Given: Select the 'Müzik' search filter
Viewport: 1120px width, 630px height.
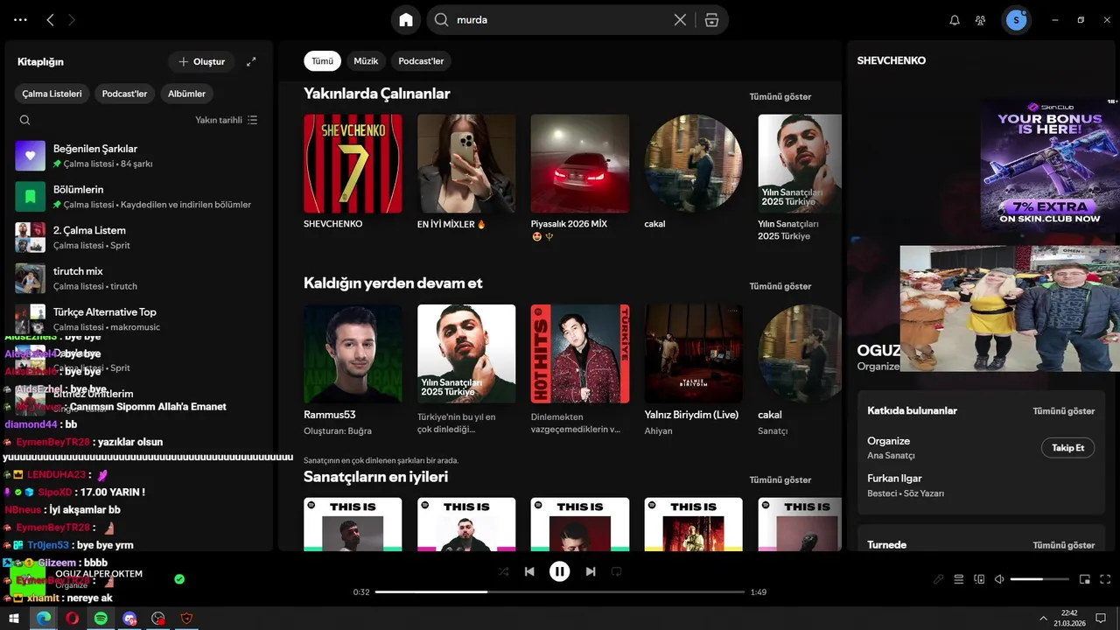Looking at the screenshot, I should tap(366, 61).
